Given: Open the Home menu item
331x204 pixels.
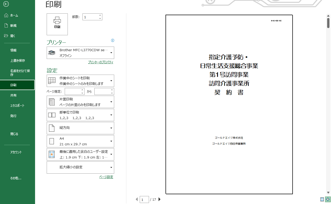Looking at the screenshot, I should click(14, 15).
